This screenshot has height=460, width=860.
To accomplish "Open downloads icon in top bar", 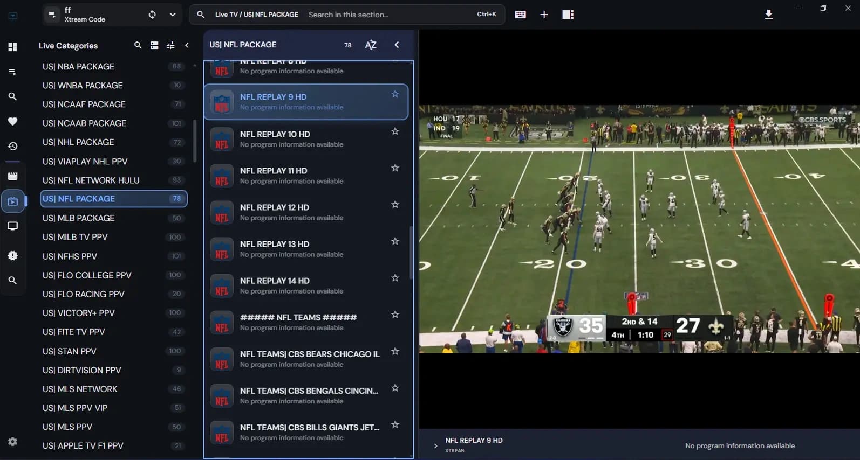I will (769, 15).
